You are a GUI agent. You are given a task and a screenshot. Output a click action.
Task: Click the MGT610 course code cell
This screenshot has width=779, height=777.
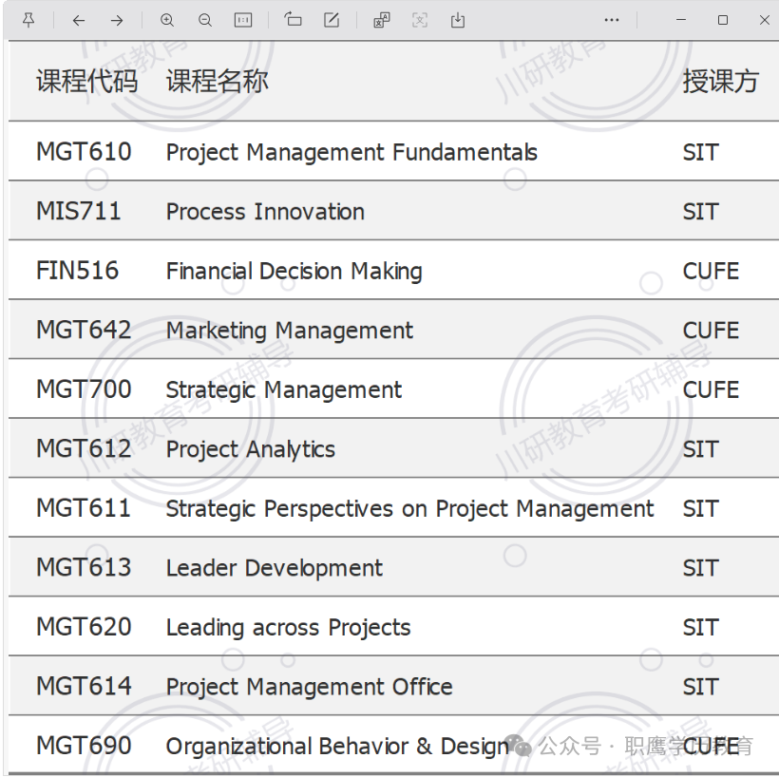pos(84,152)
